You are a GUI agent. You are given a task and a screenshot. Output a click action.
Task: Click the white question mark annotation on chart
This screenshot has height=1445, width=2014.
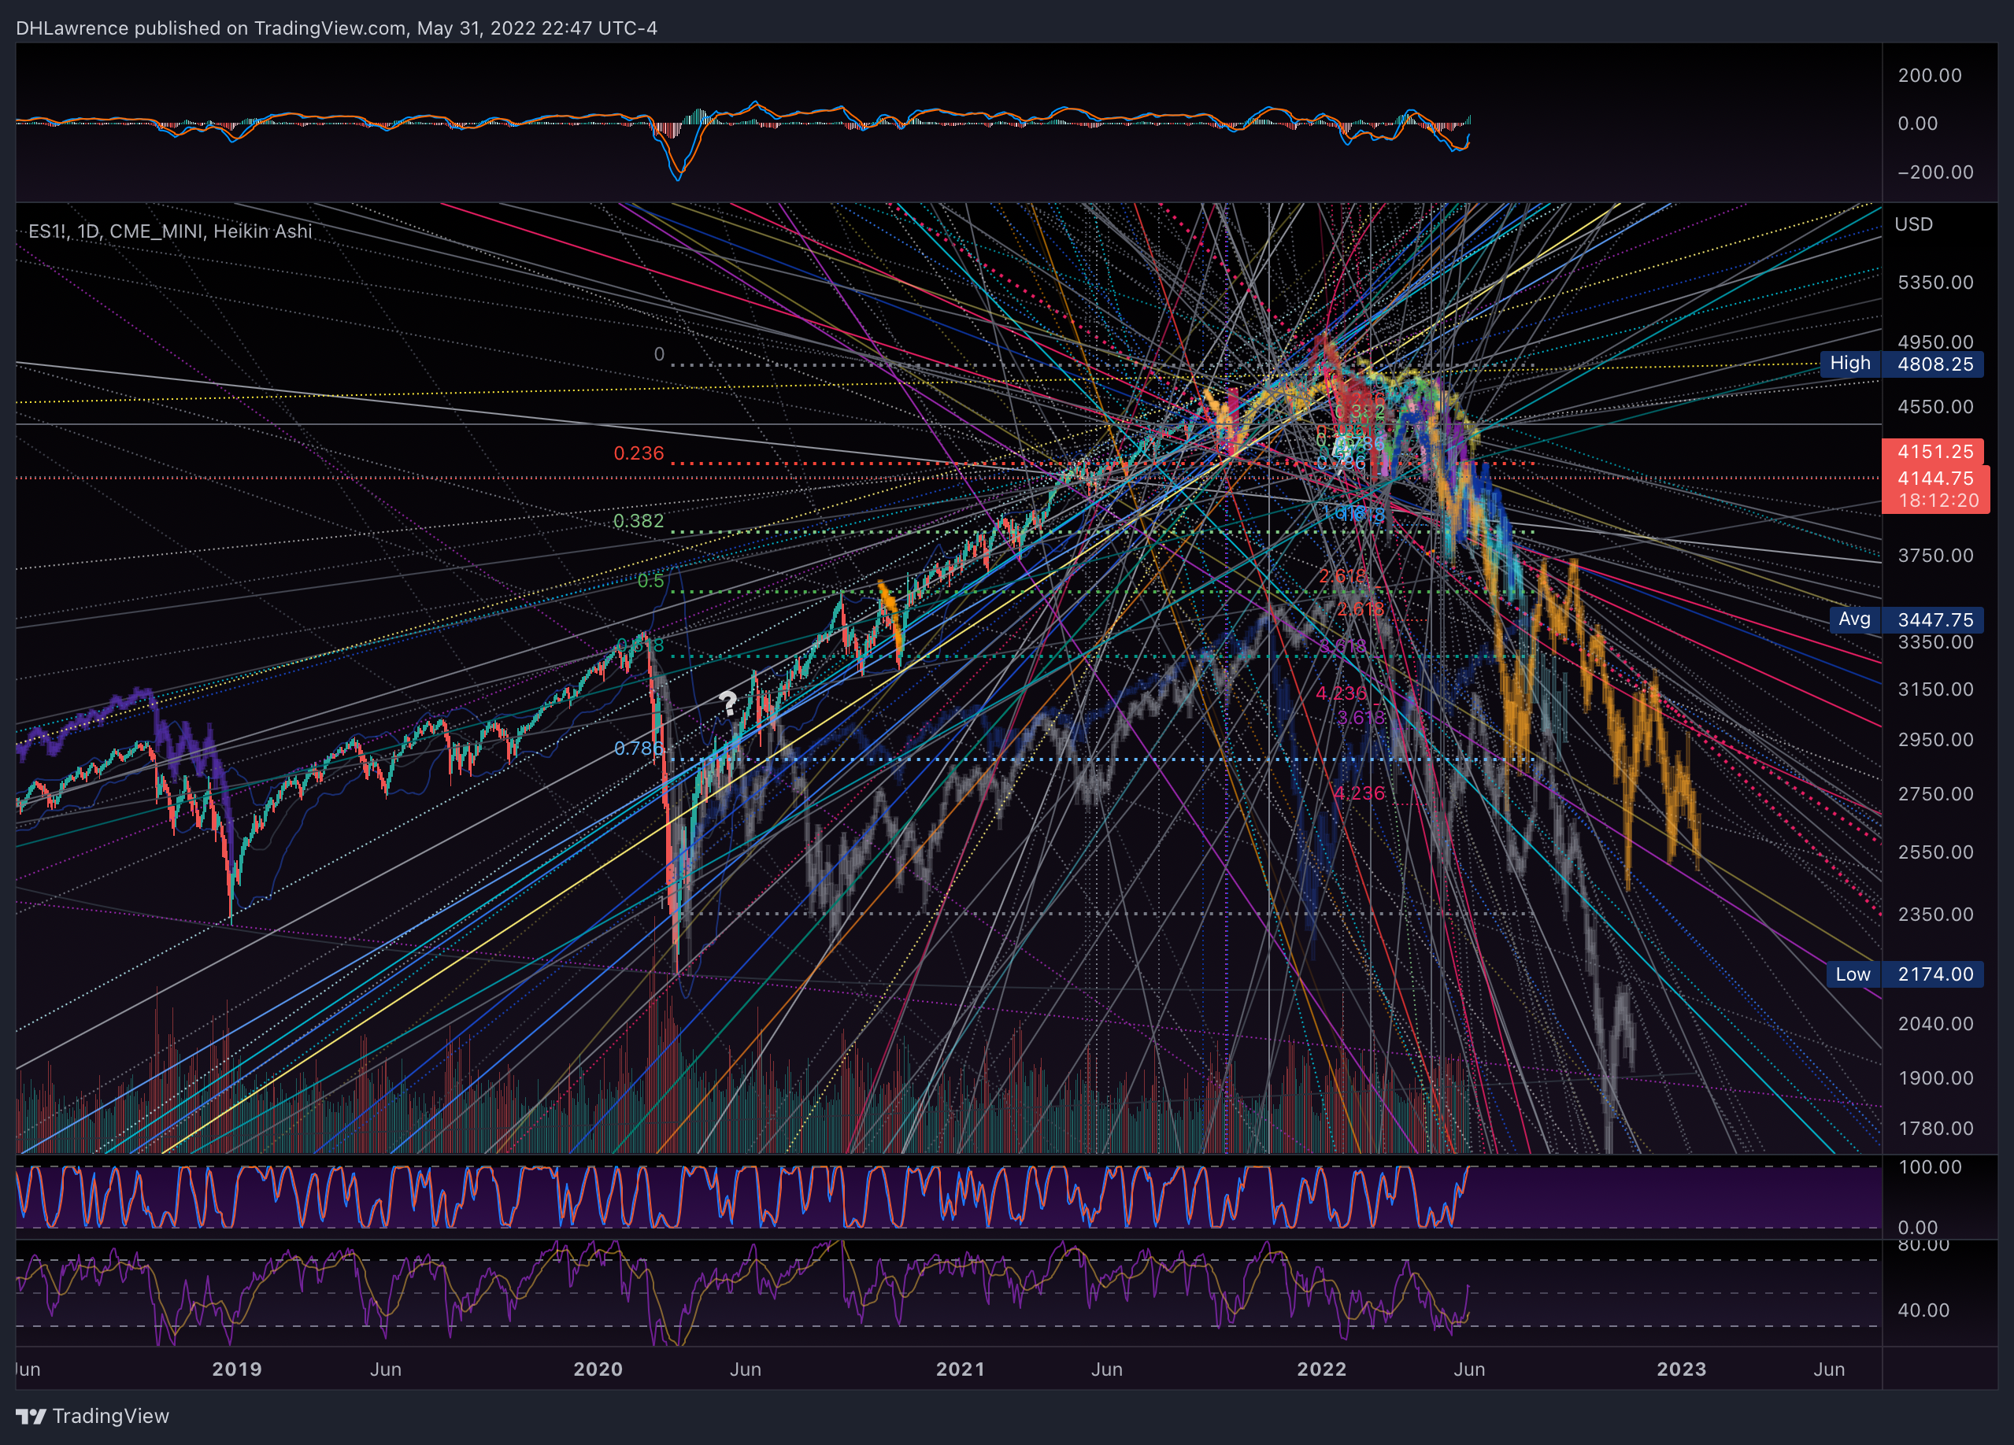click(728, 703)
